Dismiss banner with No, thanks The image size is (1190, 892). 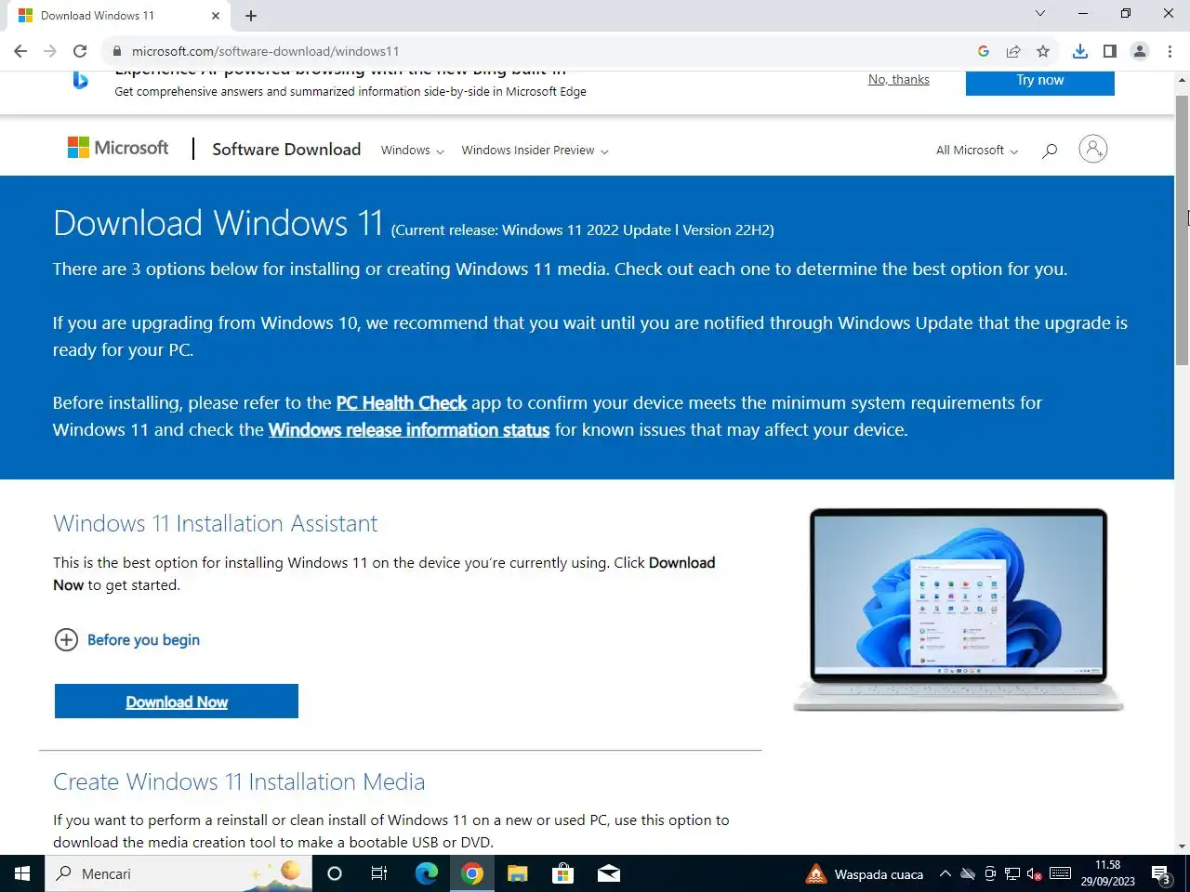click(899, 79)
